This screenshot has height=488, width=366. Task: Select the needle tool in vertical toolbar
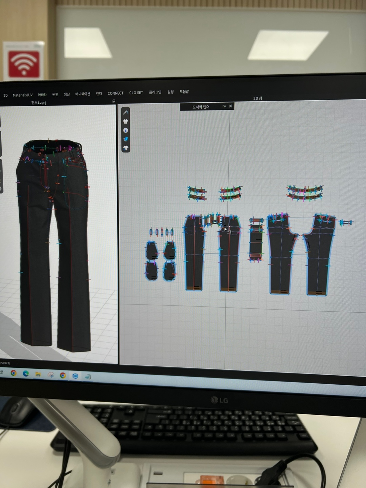(125, 113)
